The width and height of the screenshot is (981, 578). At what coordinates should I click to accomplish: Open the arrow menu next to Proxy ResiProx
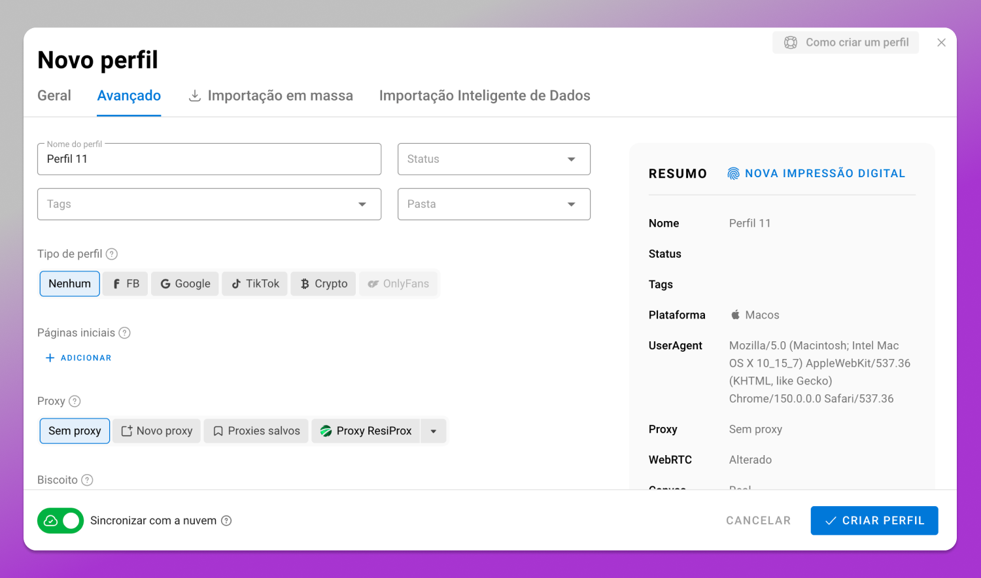click(x=434, y=431)
